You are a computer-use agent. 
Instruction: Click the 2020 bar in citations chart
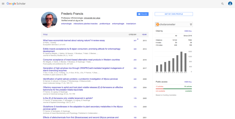tap(181, 62)
